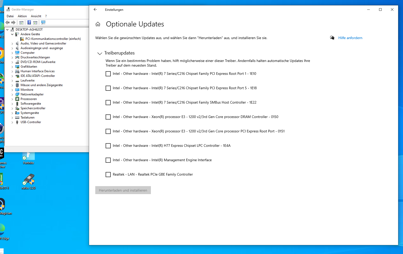Click the Human Interface Devices icon
This screenshot has width=403, height=254.
tap(17, 71)
